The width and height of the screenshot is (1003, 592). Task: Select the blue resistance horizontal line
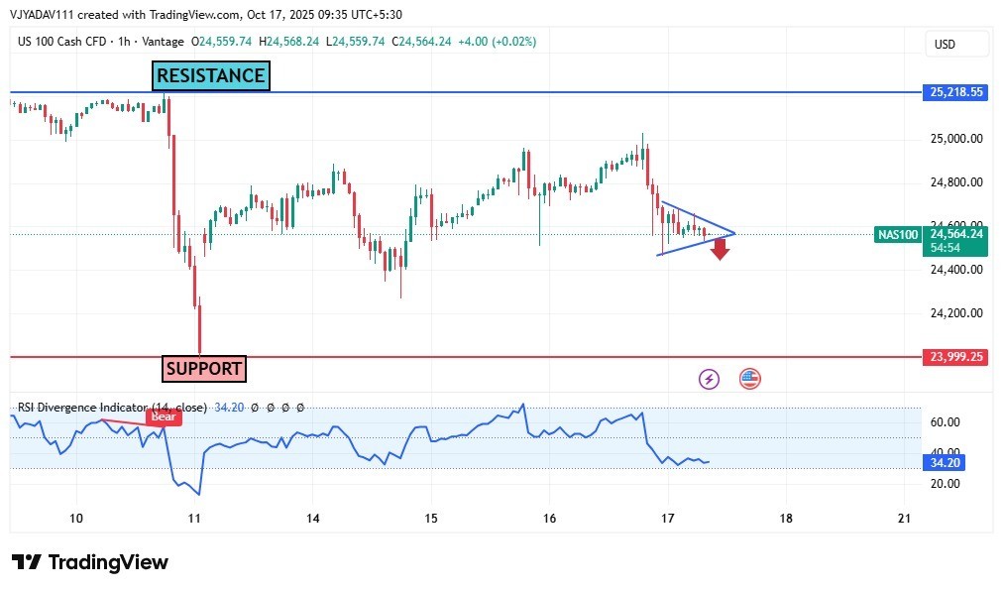496,92
